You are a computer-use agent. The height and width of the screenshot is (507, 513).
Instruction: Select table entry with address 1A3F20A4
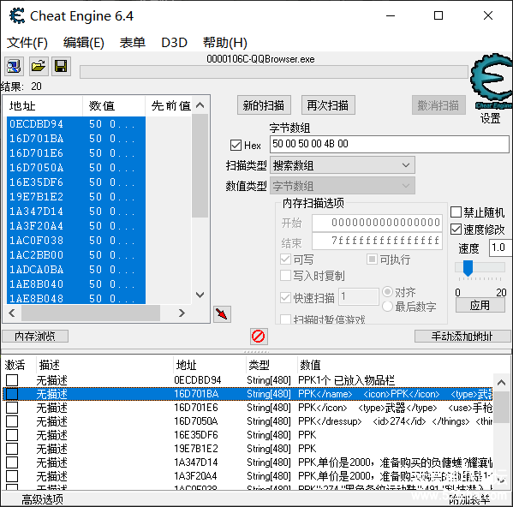coord(248,476)
